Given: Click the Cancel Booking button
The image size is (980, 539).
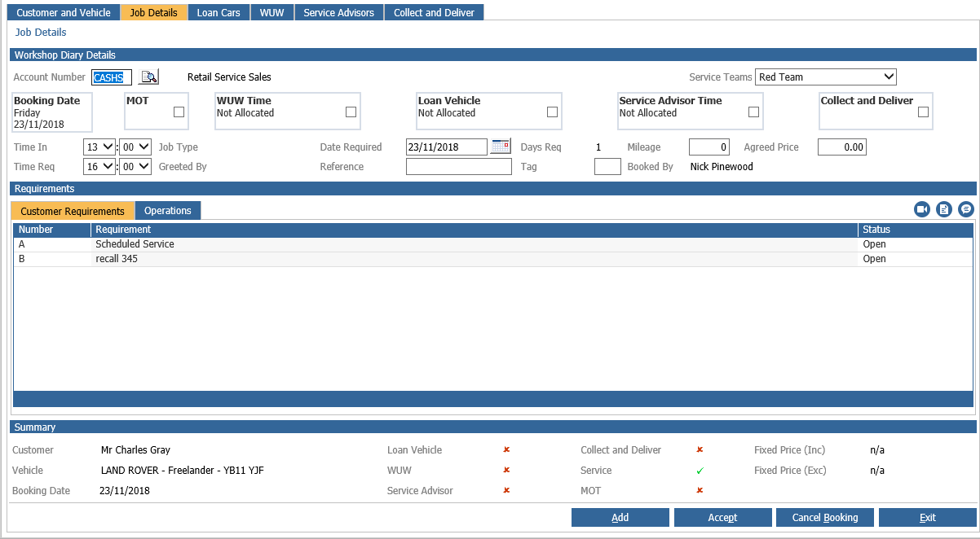Looking at the screenshot, I should (824, 517).
